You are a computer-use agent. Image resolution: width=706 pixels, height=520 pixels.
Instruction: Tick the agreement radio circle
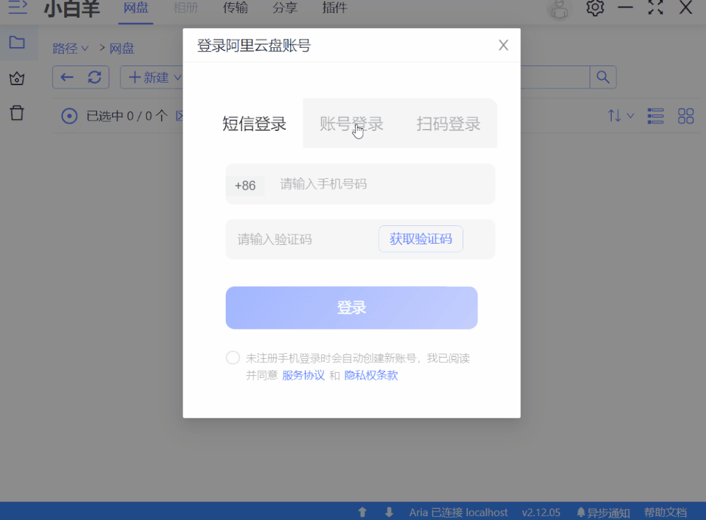coord(233,358)
